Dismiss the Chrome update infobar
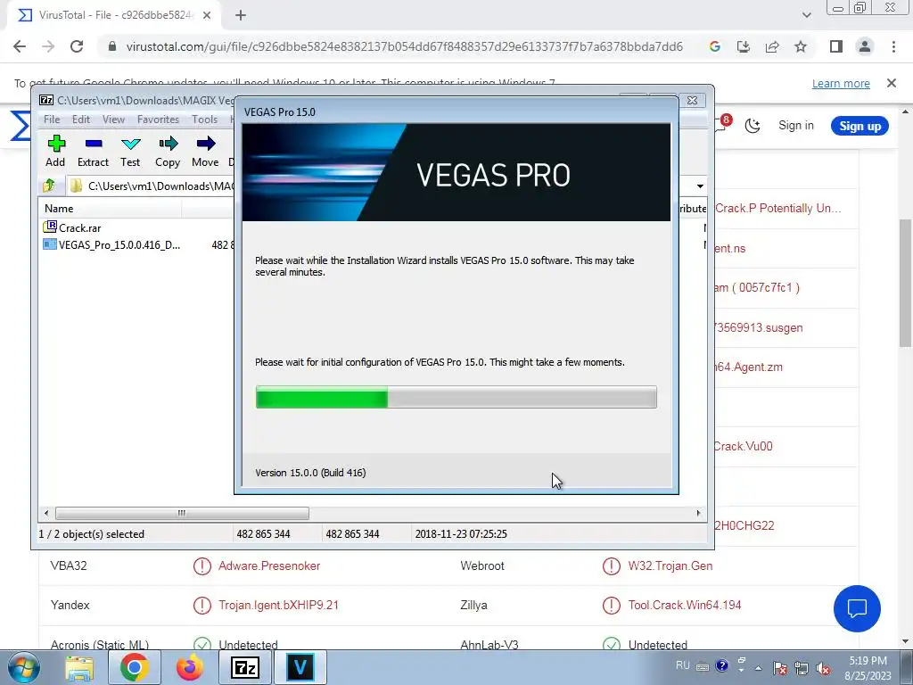 891,83
